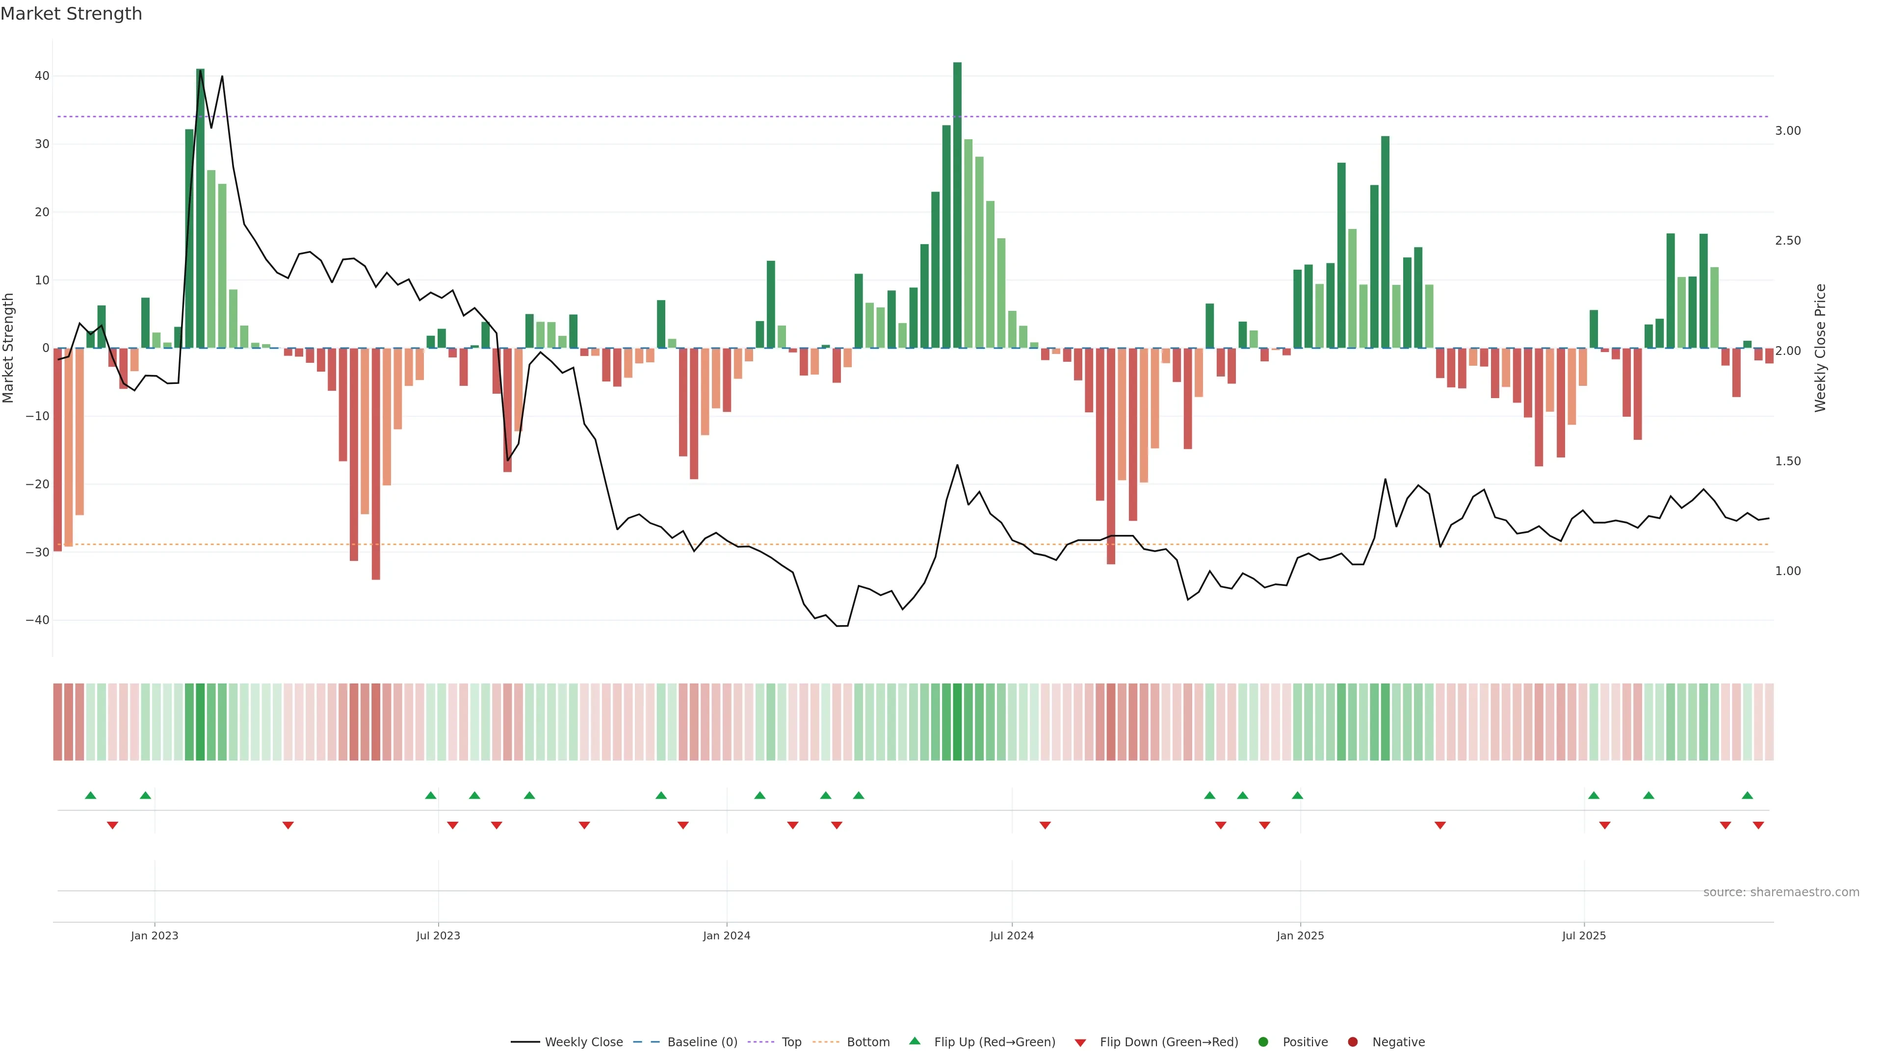This screenshot has height=1059, width=1884.
Task: Click the Jan 2023 axis label
Action: pyautogui.click(x=155, y=935)
